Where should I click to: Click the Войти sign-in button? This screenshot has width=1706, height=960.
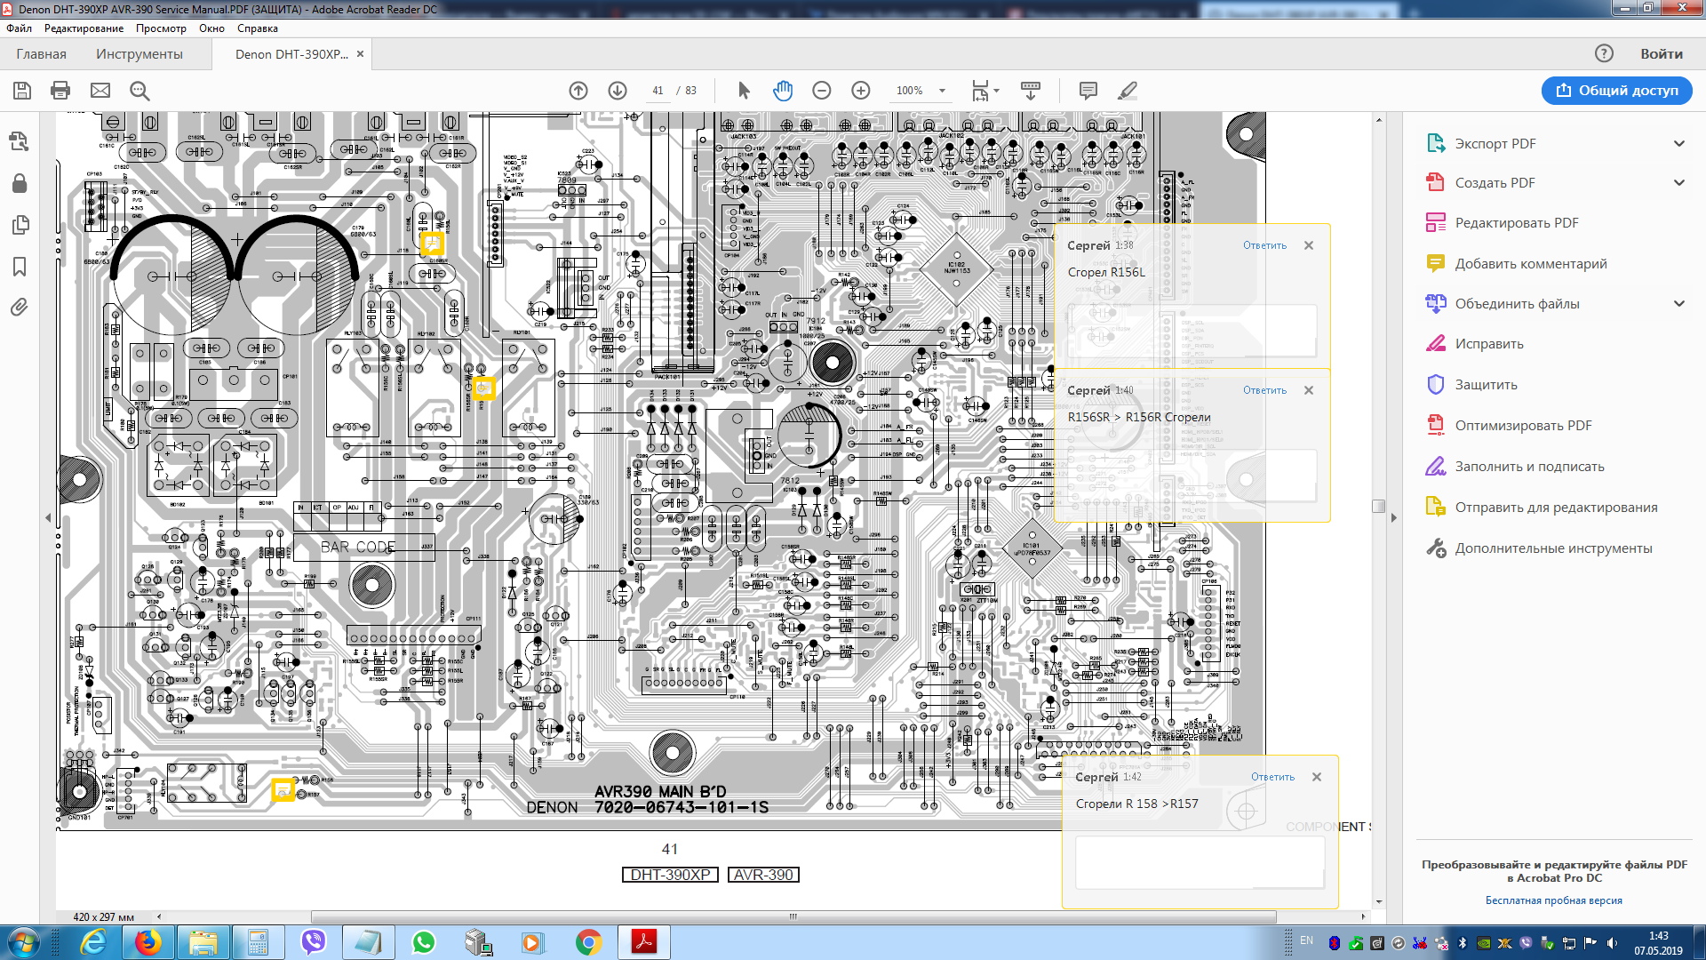(1662, 54)
